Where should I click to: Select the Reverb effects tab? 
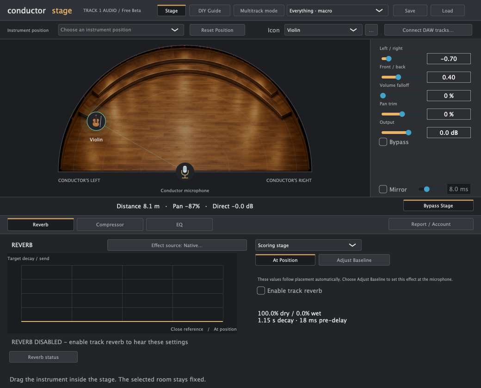[41, 224]
